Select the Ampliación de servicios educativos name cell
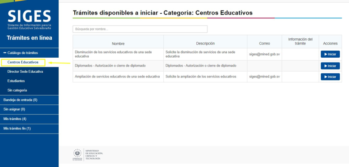Screen dimensions: 349x167 tap(118, 77)
